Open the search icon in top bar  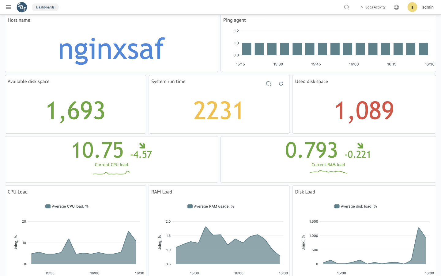point(346,7)
